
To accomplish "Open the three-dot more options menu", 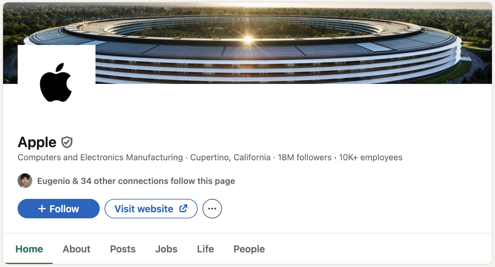I will (x=212, y=209).
